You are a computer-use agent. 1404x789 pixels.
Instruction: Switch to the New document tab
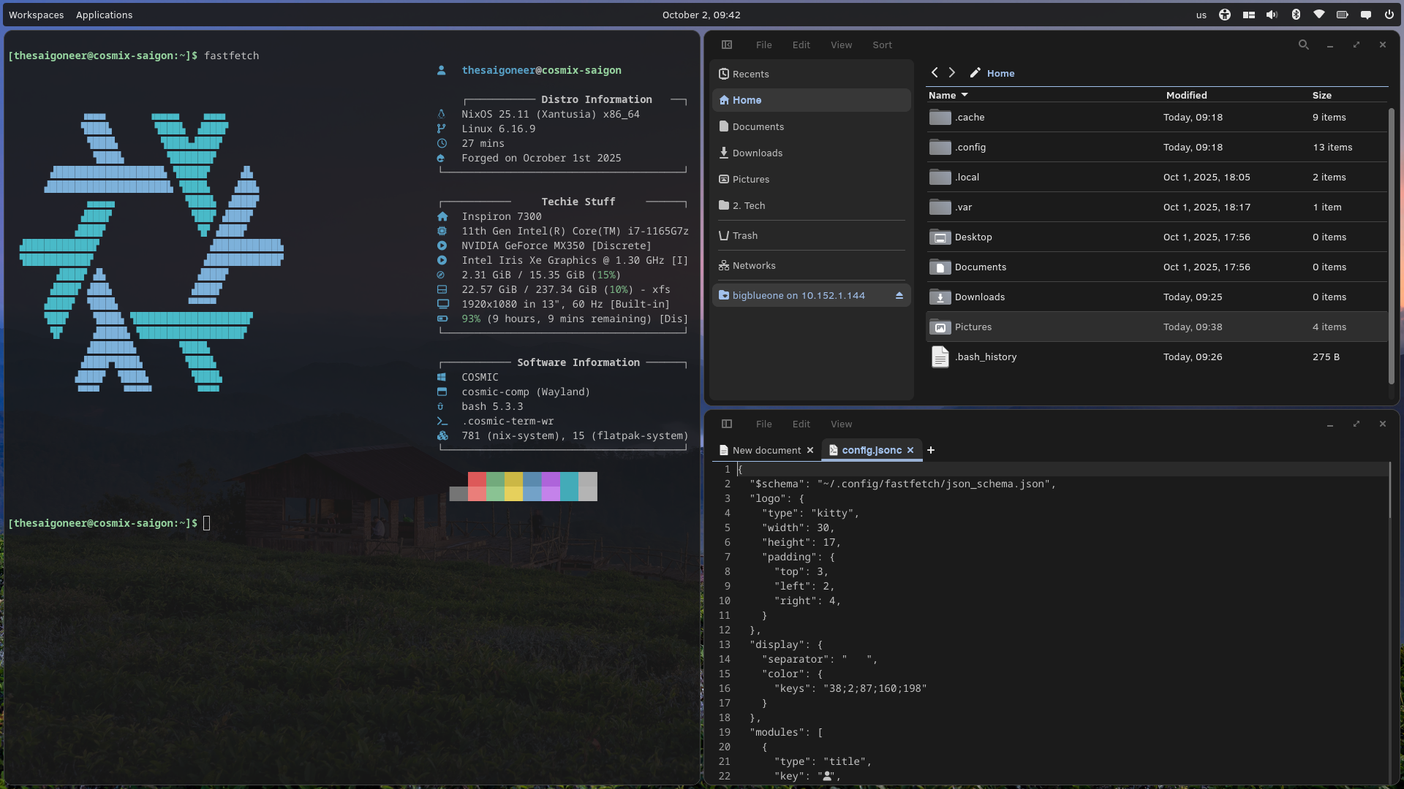click(x=766, y=450)
